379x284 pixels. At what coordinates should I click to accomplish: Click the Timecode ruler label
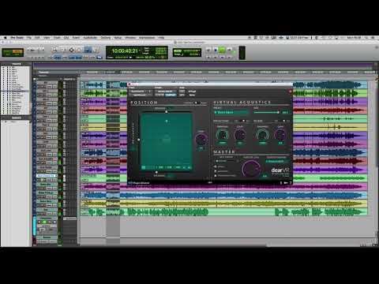[x=43, y=73]
